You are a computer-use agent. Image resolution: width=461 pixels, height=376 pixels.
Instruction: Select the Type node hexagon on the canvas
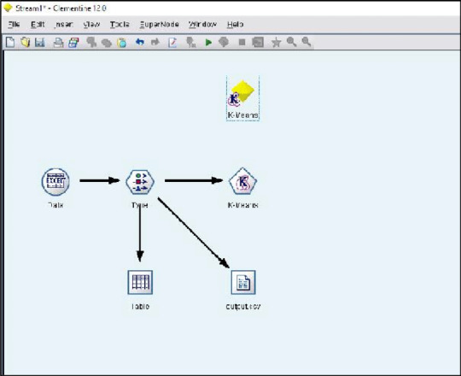click(x=140, y=182)
